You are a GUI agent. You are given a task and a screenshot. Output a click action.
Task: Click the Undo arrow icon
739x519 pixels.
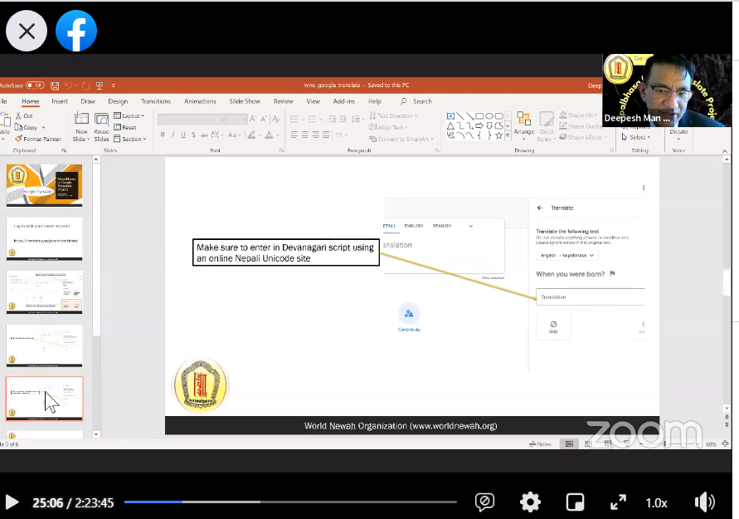pyautogui.click(x=68, y=86)
